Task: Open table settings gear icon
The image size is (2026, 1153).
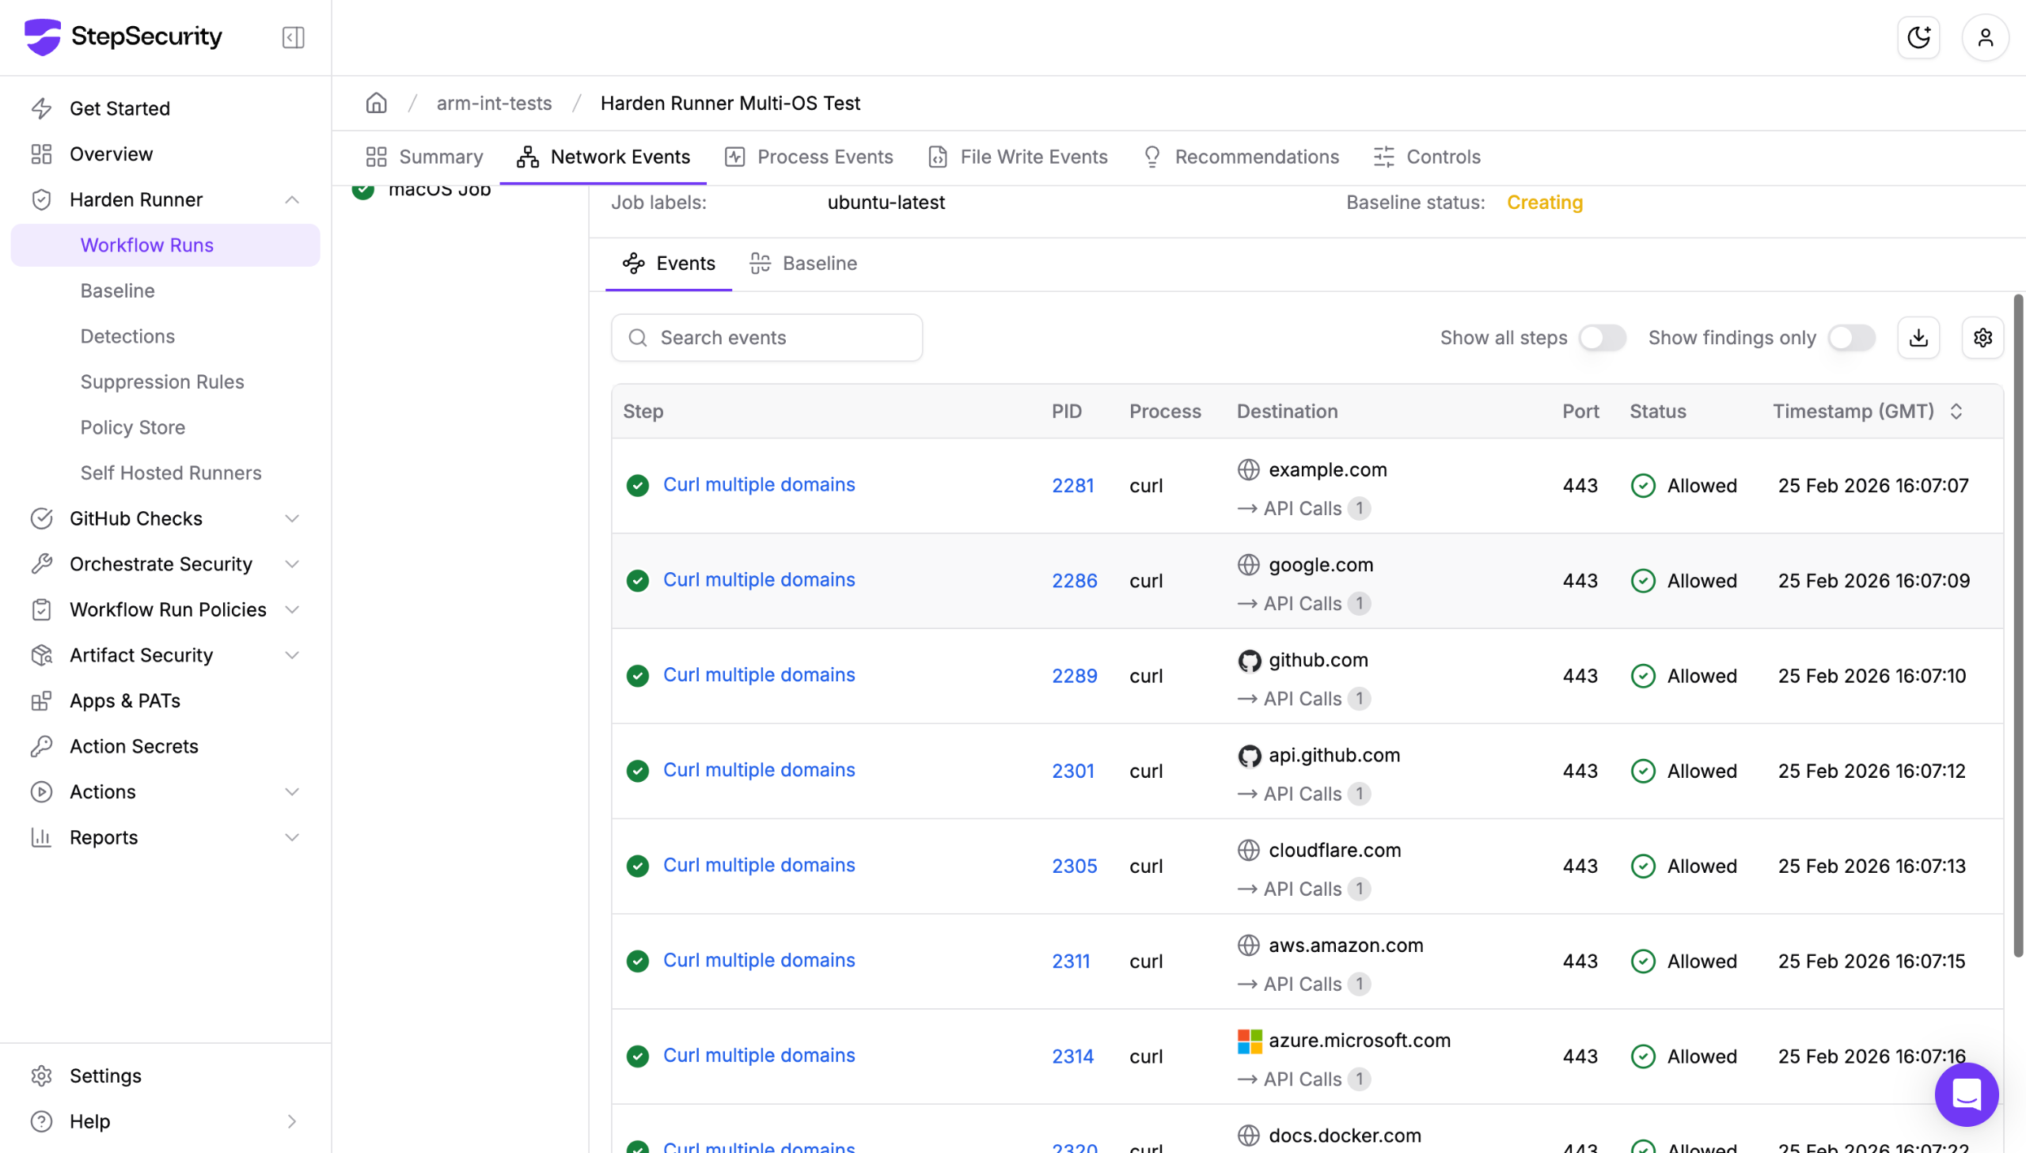Action: (x=1982, y=337)
